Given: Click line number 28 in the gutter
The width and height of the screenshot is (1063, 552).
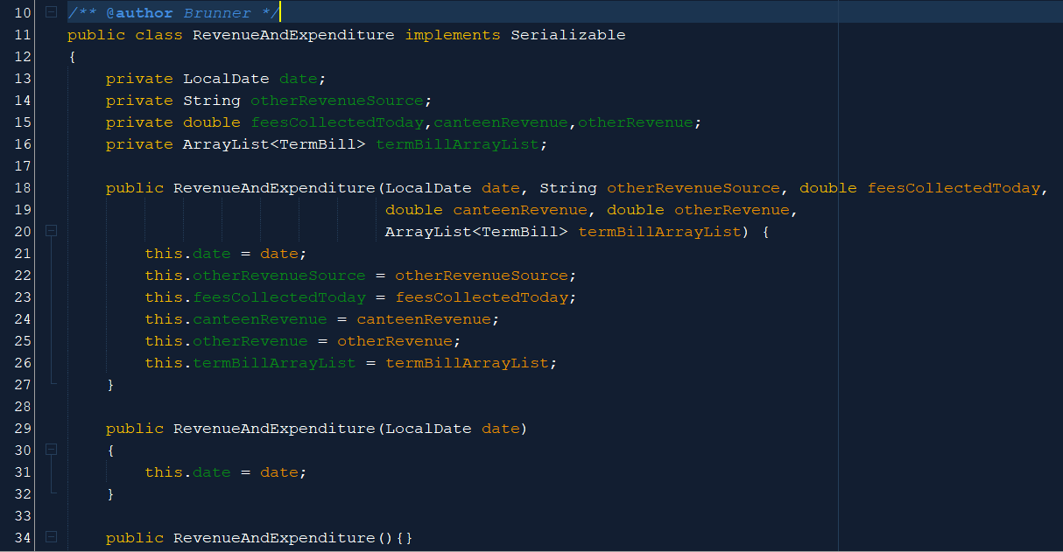Looking at the screenshot, I should [x=23, y=407].
